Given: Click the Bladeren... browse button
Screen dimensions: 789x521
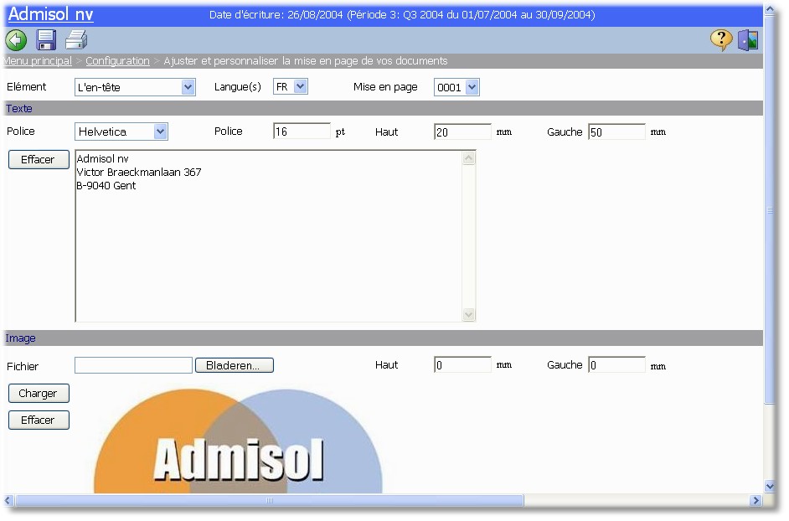Looking at the screenshot, I should pyautogui.click(x=234, y=365).
